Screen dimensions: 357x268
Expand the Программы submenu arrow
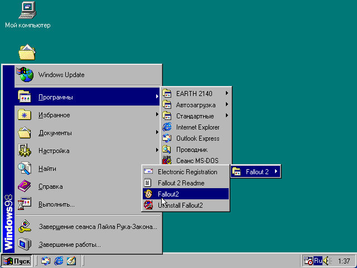pyautogui.click(x=157, y=97)
